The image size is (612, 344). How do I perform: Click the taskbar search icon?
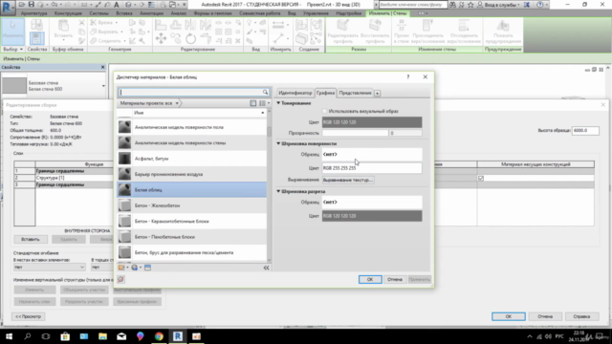pyautogui.click(x=28, y=336)
